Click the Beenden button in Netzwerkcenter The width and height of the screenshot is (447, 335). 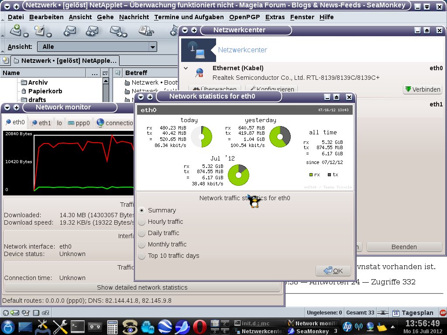point(404,247)
